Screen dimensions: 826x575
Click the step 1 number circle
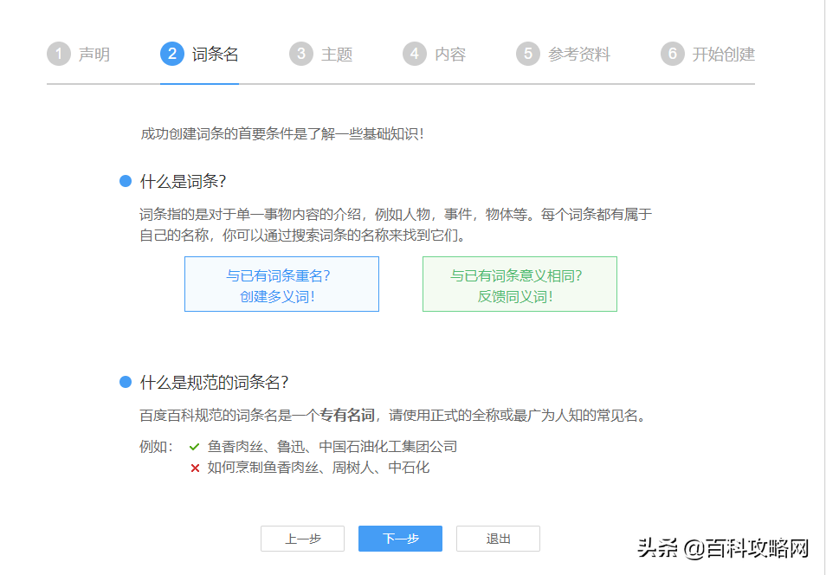[x=58, y=54]
